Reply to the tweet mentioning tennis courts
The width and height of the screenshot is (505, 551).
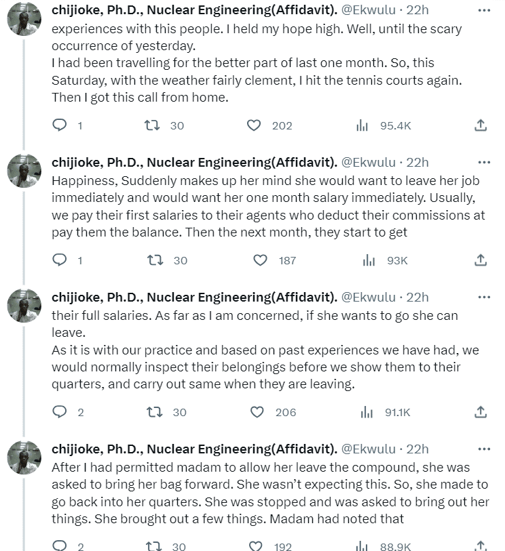click(x=60, y=125)
